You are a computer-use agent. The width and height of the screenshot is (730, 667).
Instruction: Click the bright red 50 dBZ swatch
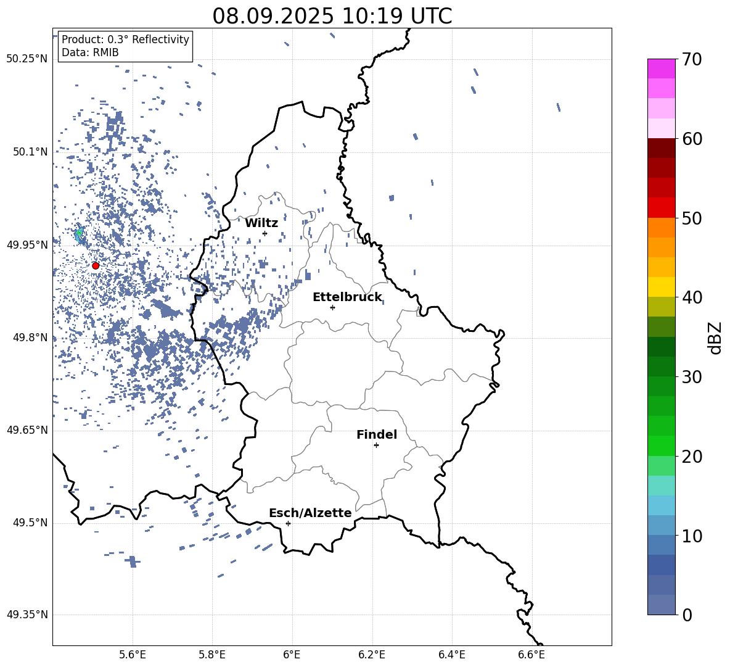click(x=661, y=208)
